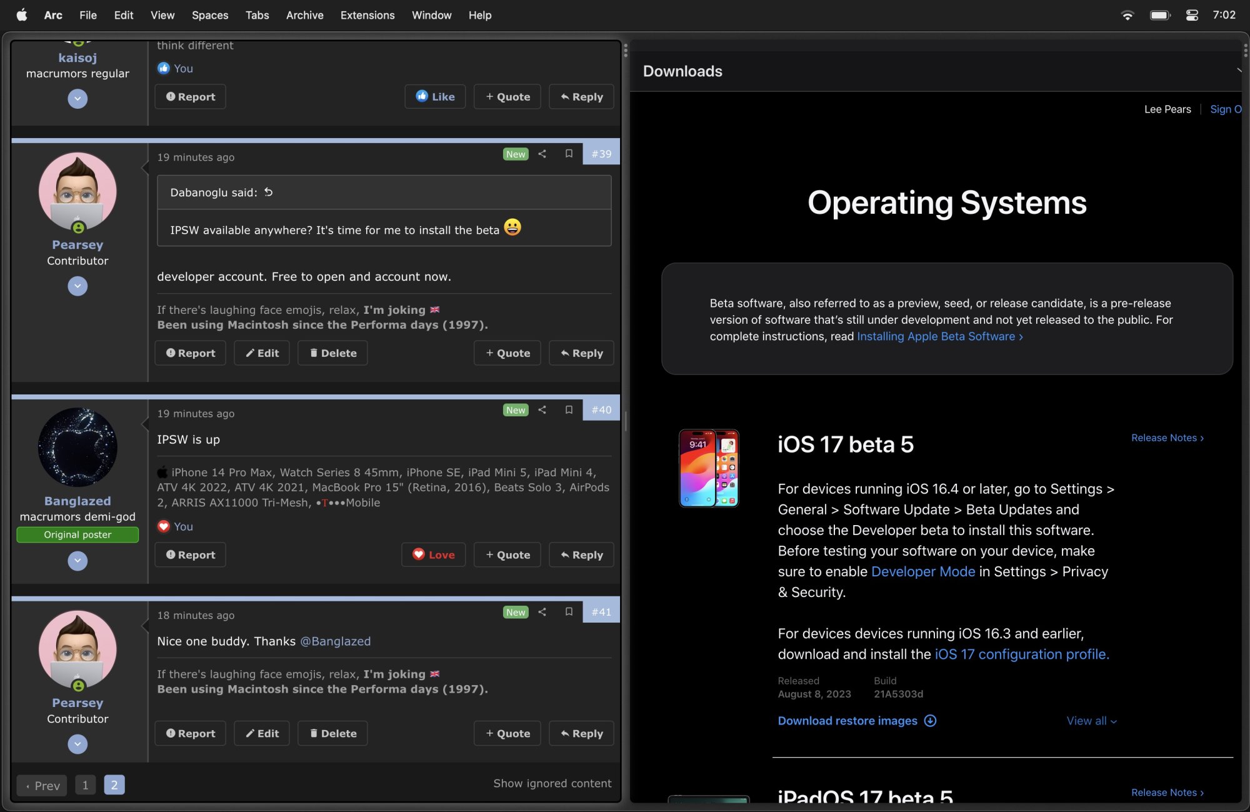
Task: Click the iOS 17 beta 5 phone image
Action: [x=709, y=468]
